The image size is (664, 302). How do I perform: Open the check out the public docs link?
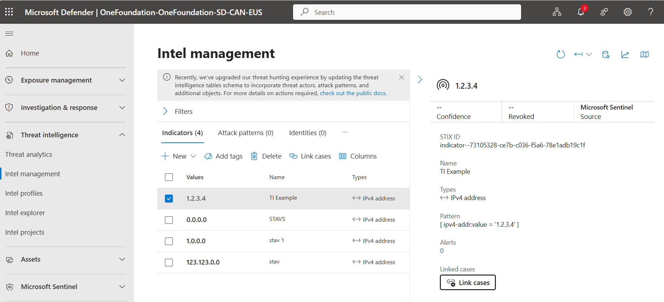pos(353,93)
